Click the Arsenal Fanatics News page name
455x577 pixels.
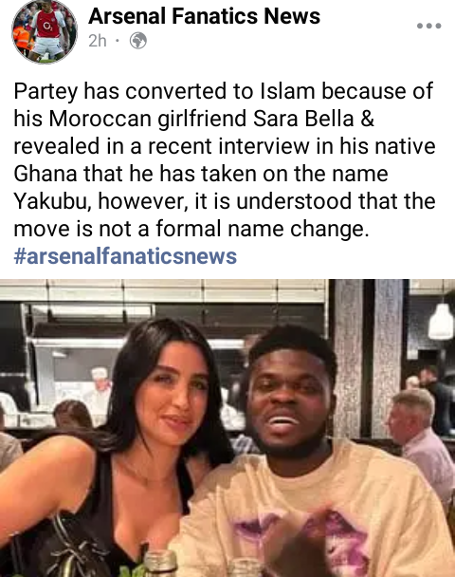[x=204, y=16]
